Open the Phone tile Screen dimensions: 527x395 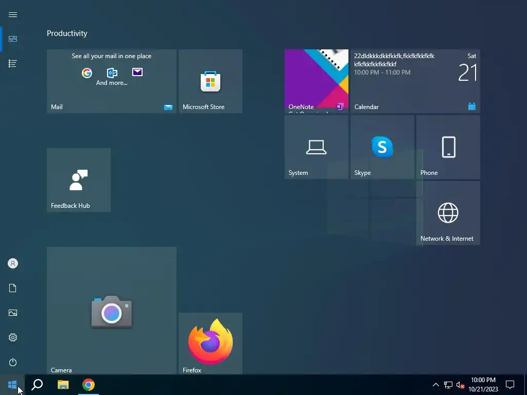pos(448,147)
